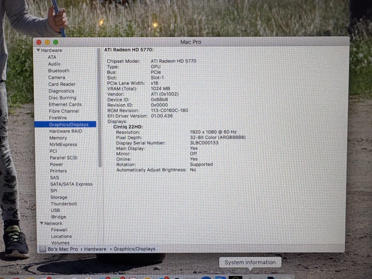Click the Device ID value 0x68b8

pos(159,100)
